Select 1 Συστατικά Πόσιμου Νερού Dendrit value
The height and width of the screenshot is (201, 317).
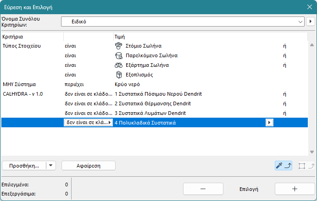coord(158,94)
